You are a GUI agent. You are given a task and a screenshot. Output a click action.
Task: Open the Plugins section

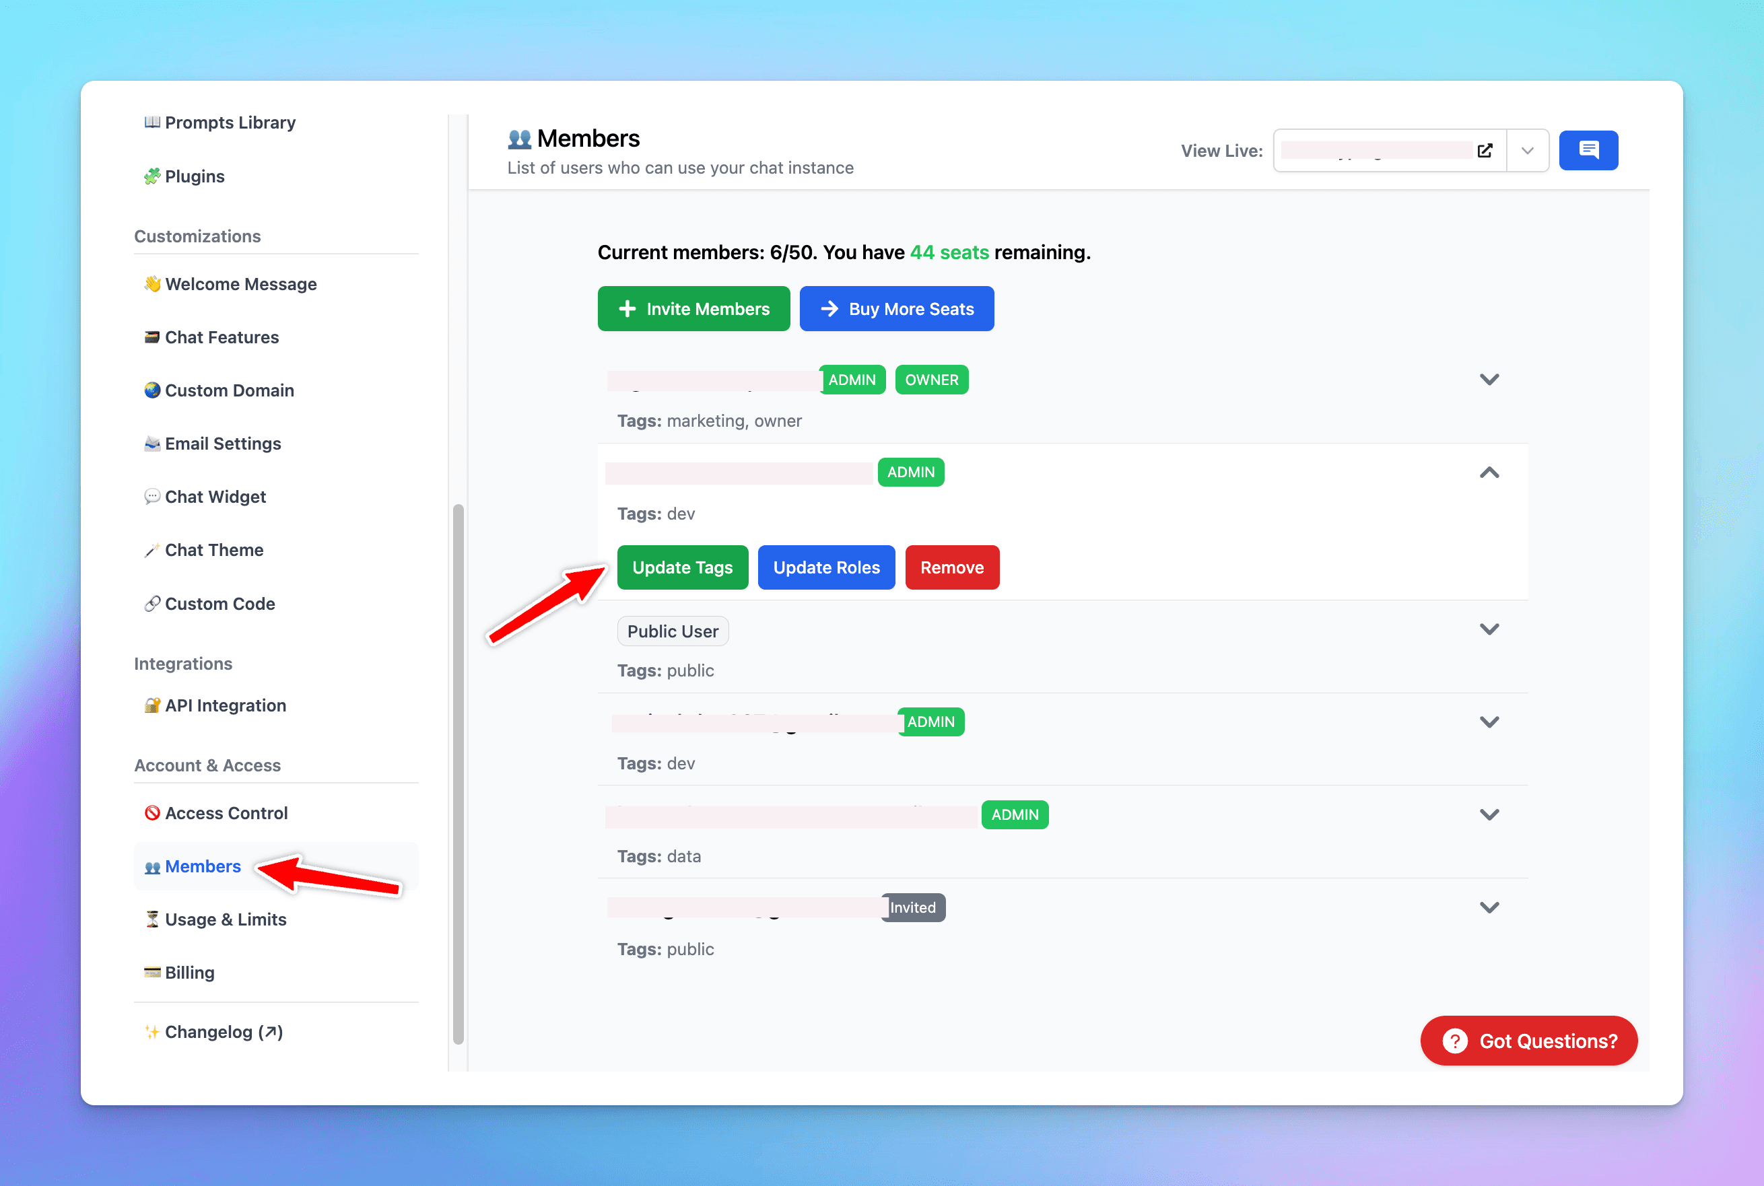(194, 176)
